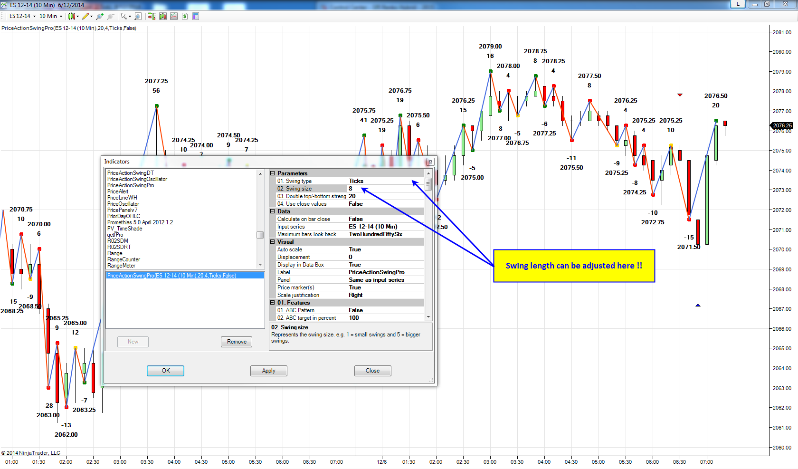Click the Use close values False field
The height and width of the screenshot is (469, 798).
[x=386, y=204]
